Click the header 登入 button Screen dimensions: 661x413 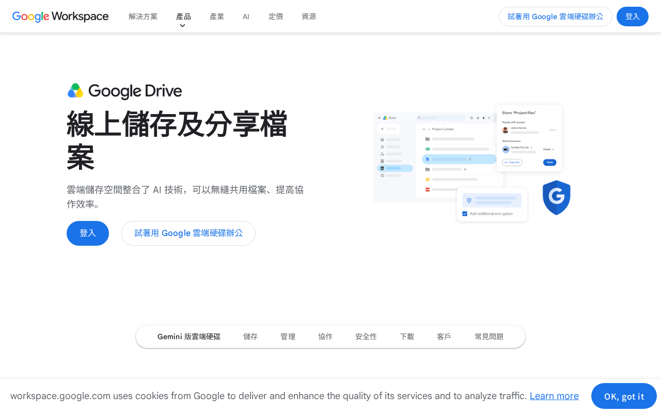click(x=633, y=17)
